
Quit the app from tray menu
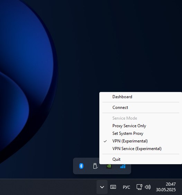[x=141, y=159]
